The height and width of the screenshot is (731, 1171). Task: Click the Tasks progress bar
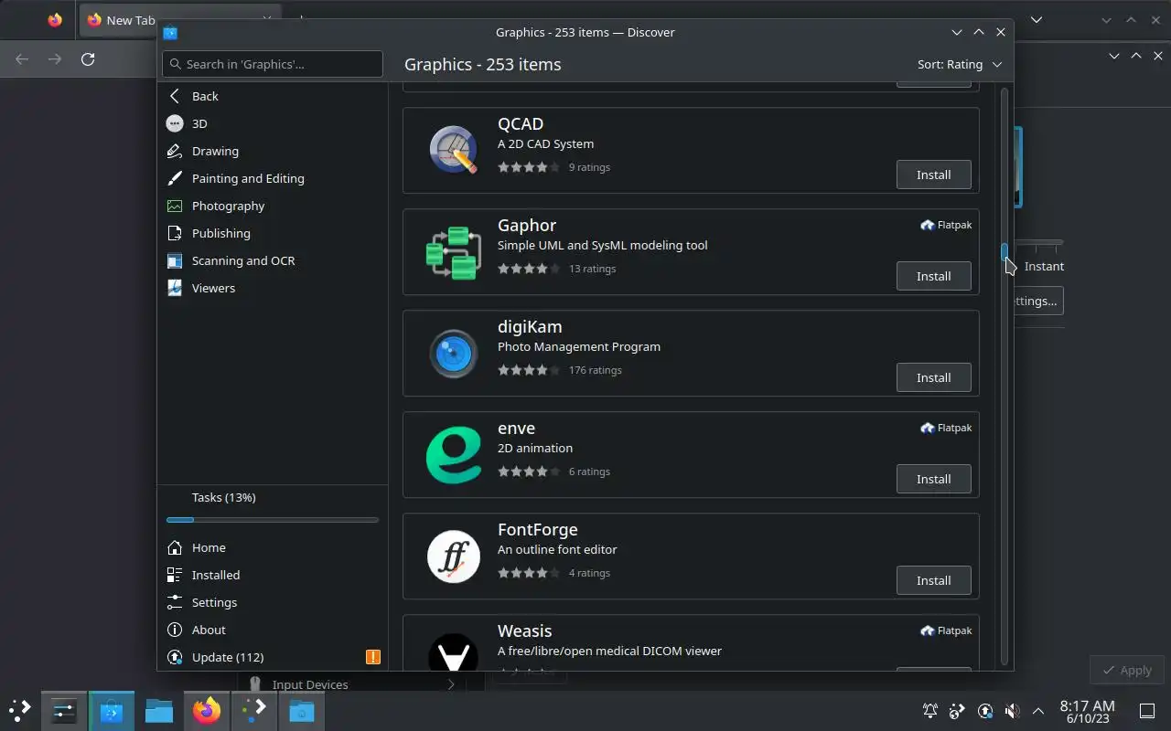click(x=273, y=520)
